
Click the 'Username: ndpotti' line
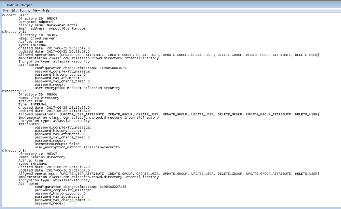point(35,22)
